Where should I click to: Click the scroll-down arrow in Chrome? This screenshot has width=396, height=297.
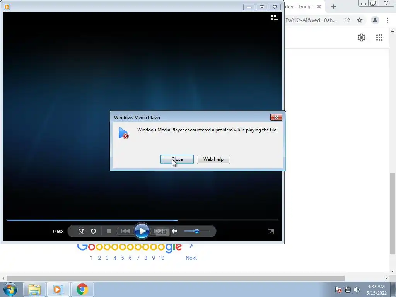pos(393,272)
